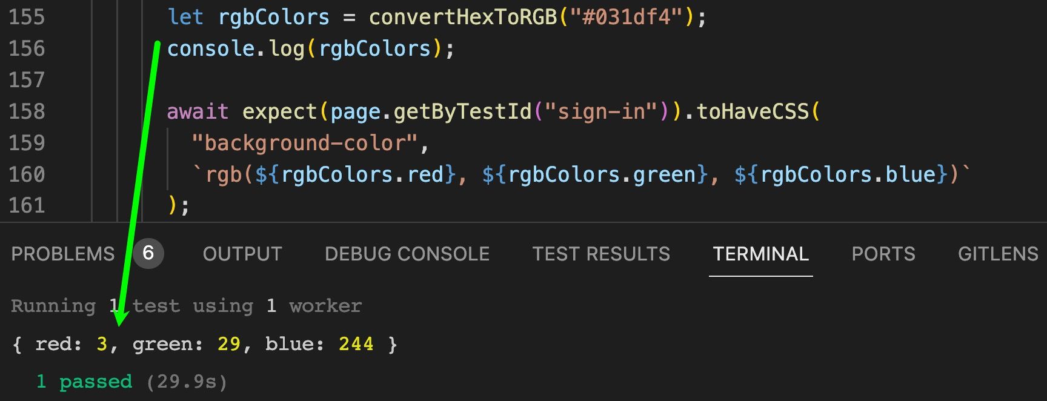
Task: Click line number 155 in gutter
Action: click(27, 17)
